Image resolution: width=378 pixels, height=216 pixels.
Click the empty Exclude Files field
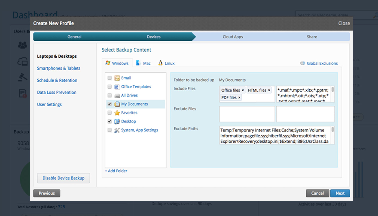point(247,114)
